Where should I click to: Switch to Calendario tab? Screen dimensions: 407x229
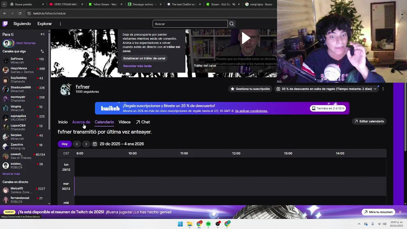[x=104, y=122]
